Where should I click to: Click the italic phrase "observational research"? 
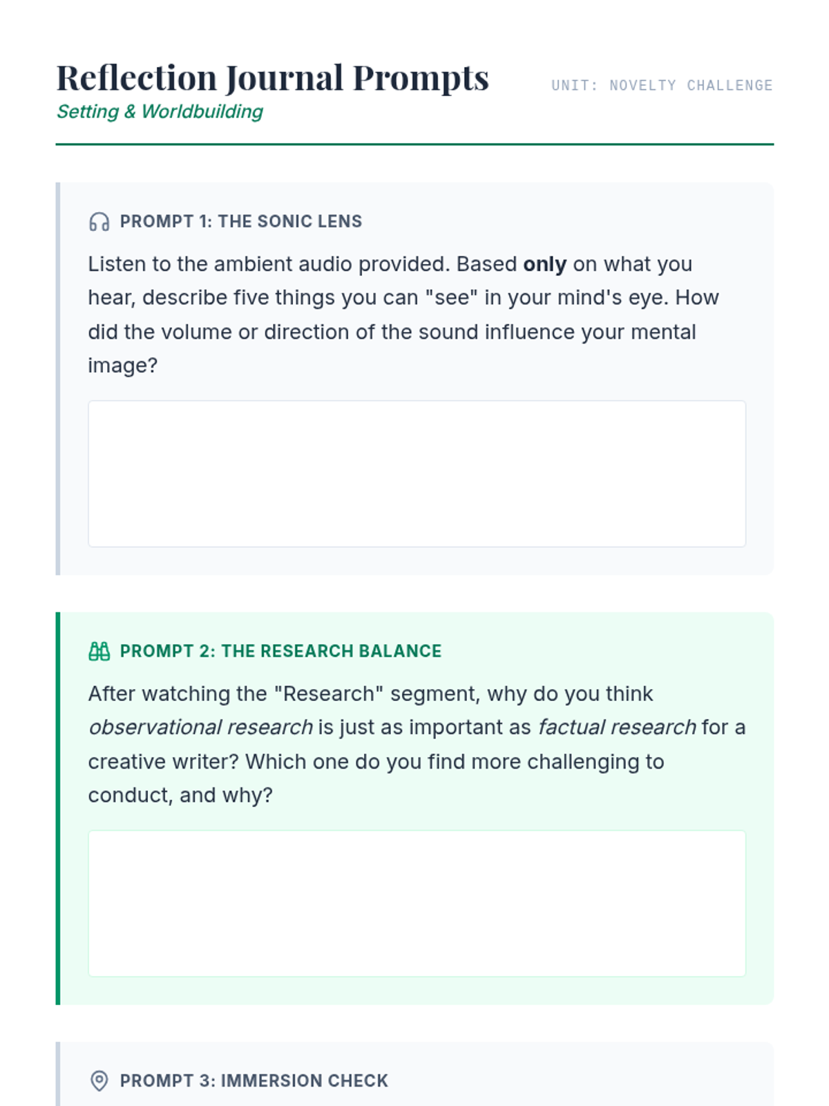click(200, 727)
